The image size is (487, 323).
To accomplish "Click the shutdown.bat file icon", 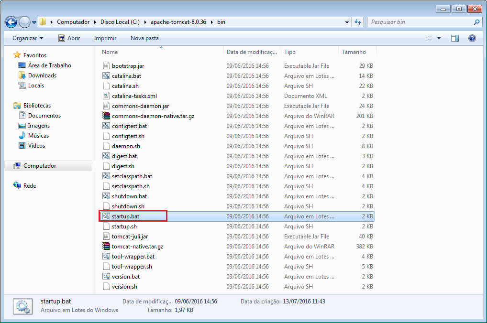I will 106,196.
